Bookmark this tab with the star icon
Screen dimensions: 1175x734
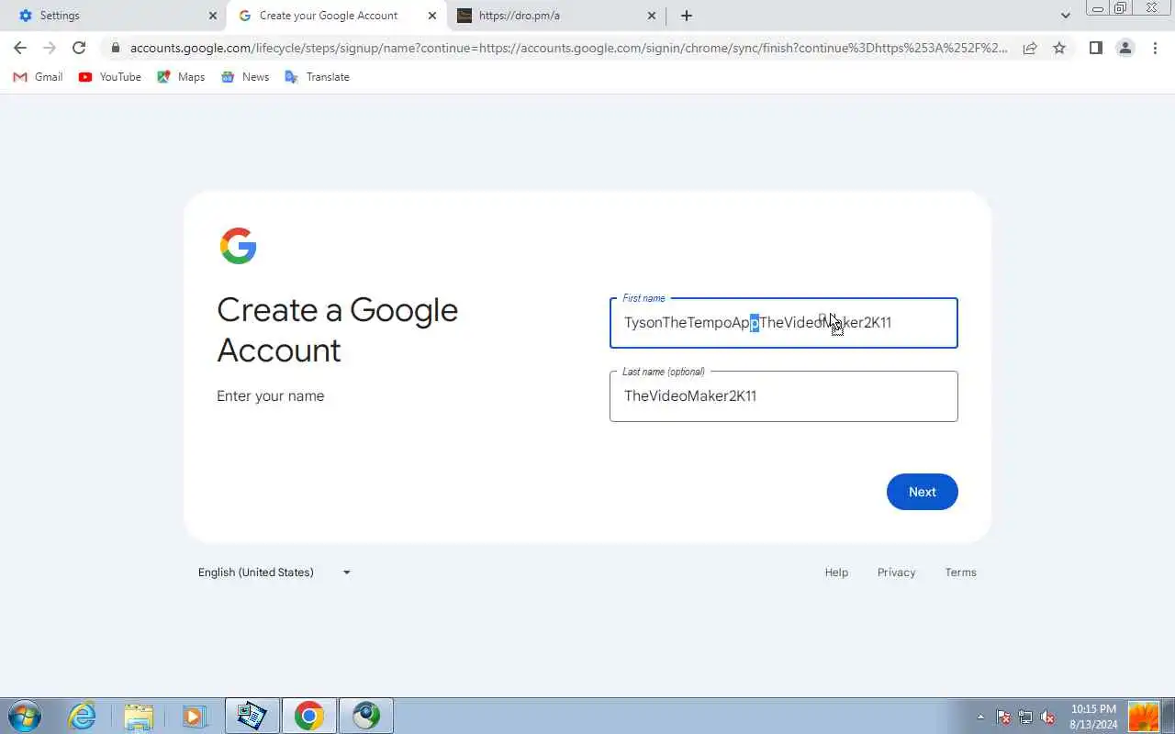[1059, 48]
